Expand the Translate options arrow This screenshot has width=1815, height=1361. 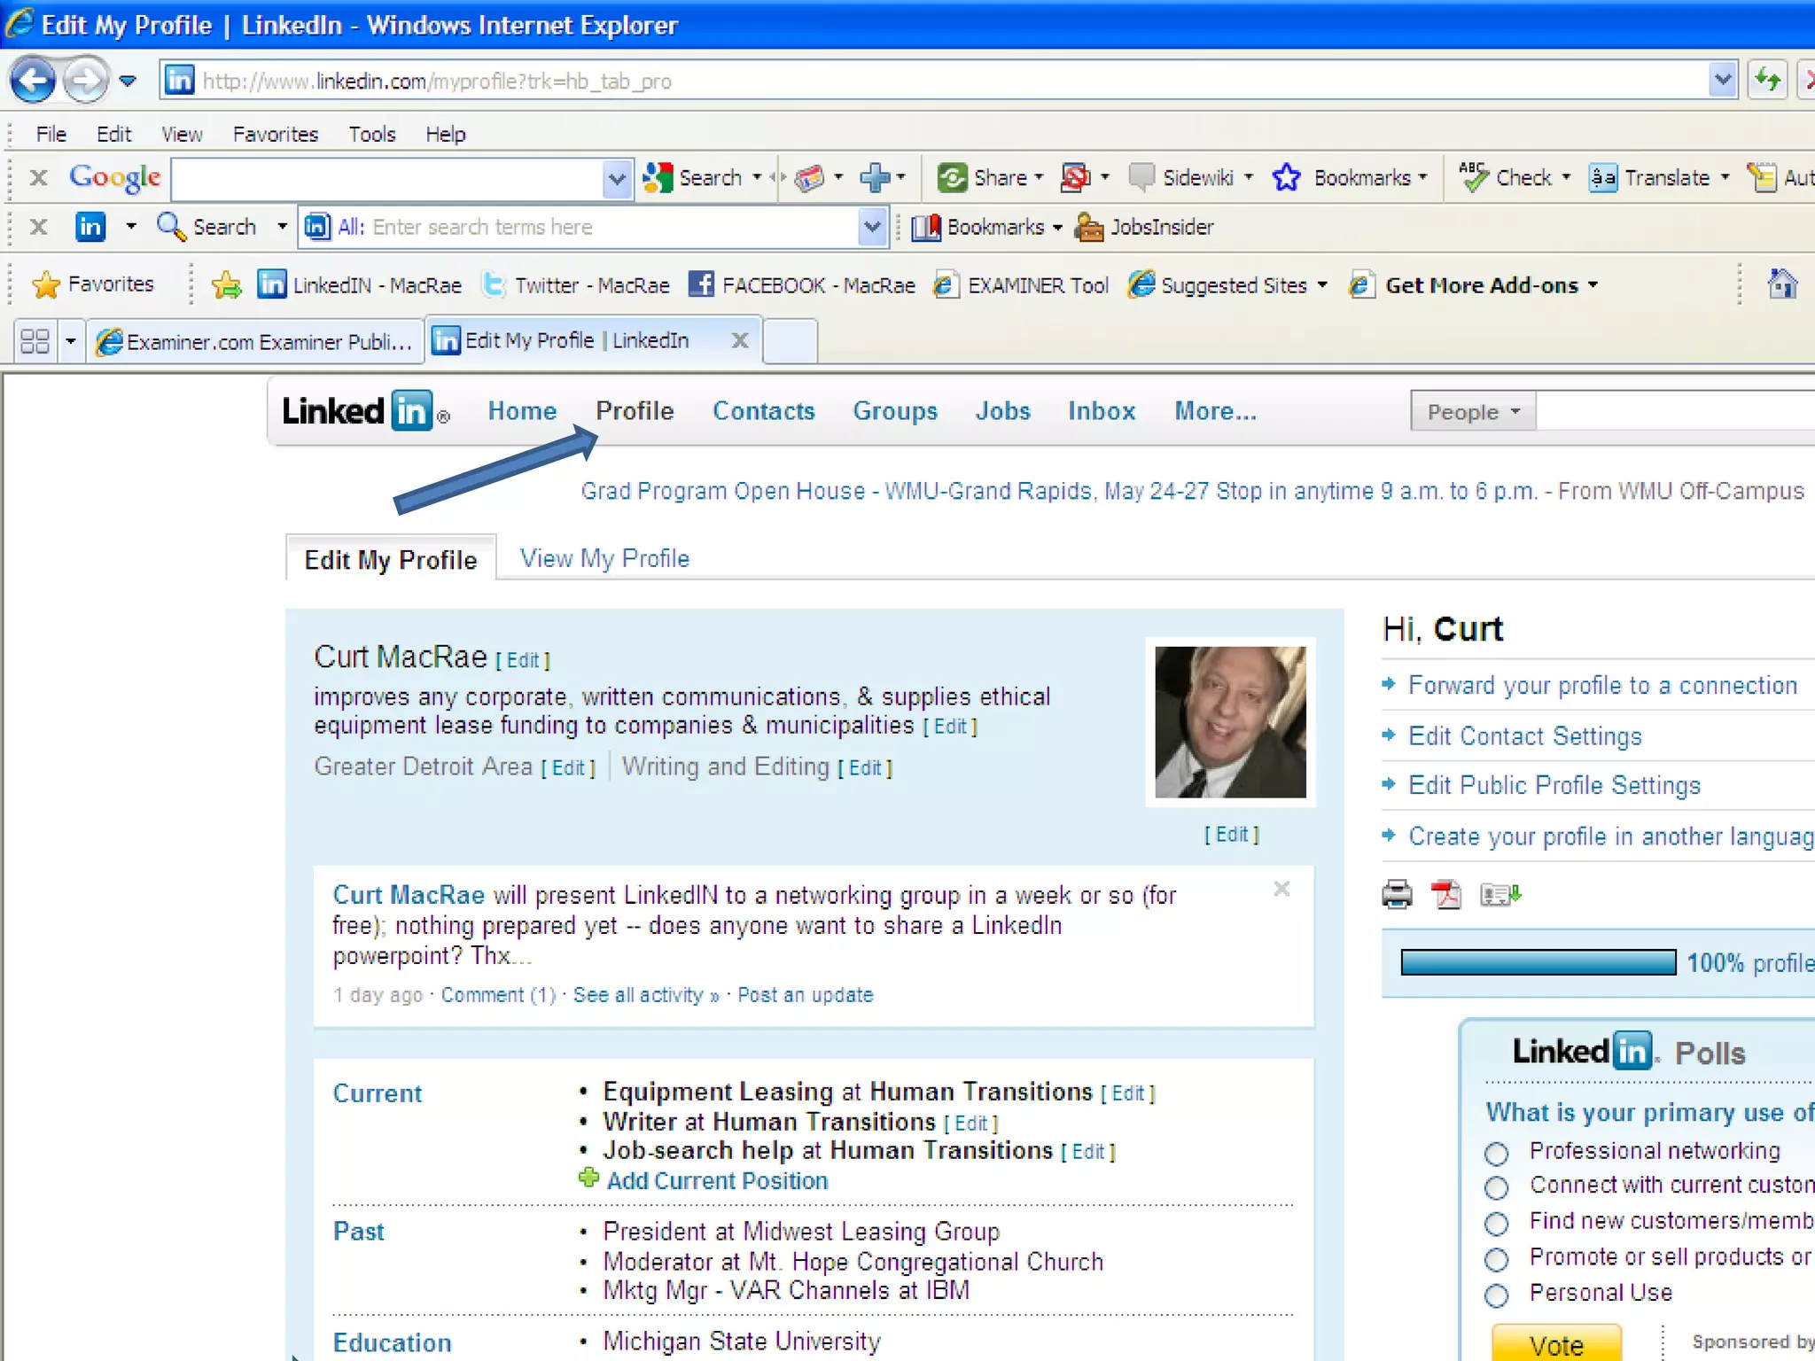(x=1725, y=177)
